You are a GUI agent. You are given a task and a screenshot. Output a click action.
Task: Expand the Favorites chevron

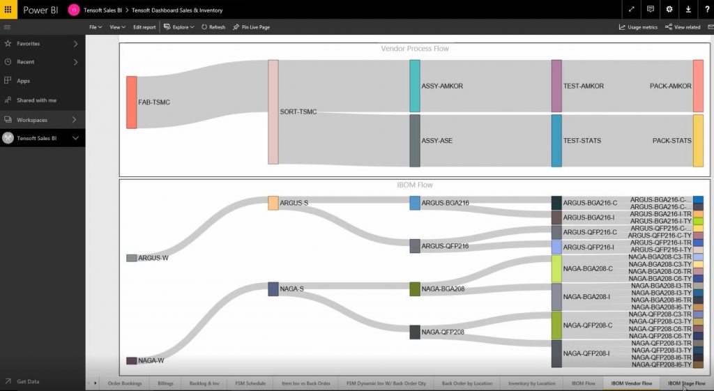coord(75,44)
